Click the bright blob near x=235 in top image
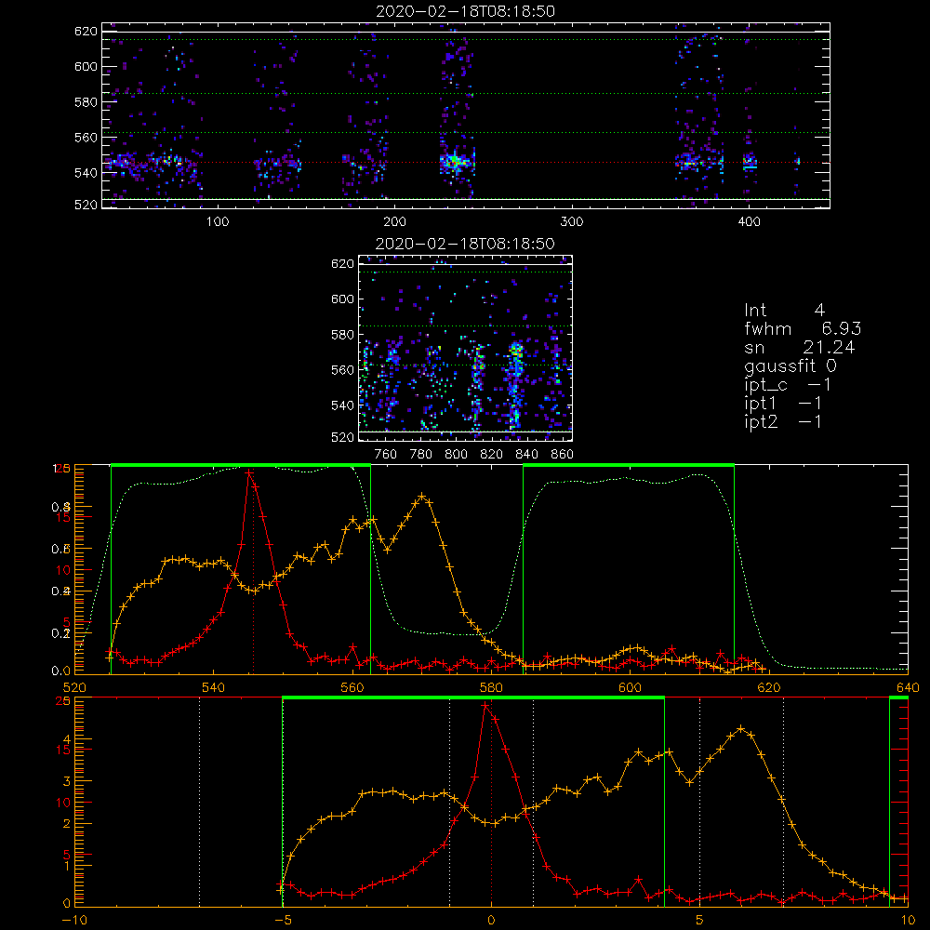The height and width of the screenshot is (930, 930). coord(456,161)
